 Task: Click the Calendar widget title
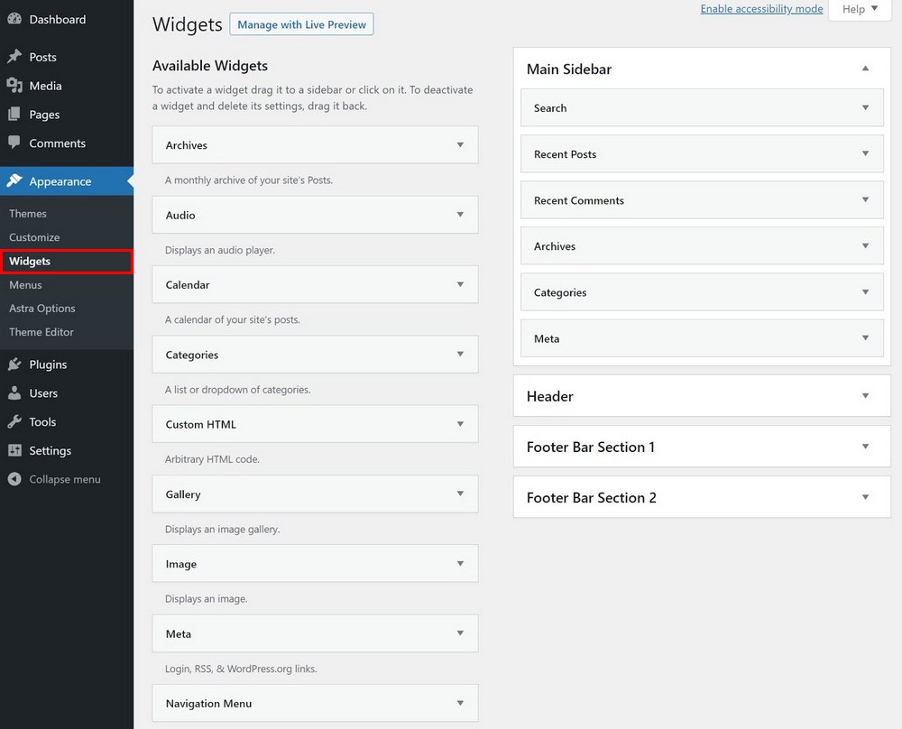(x=188, y=285)
